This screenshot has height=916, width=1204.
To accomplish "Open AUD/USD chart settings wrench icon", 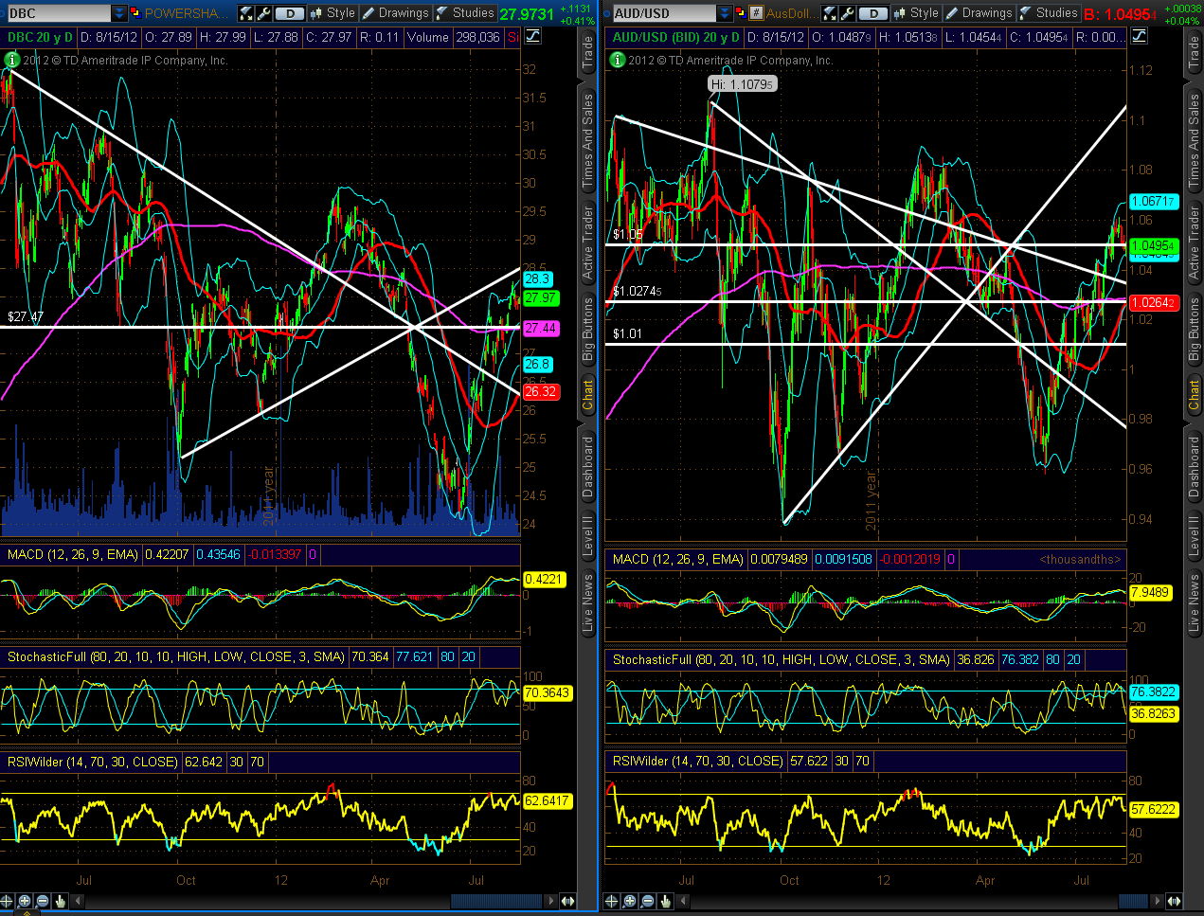I will (847, 13).
